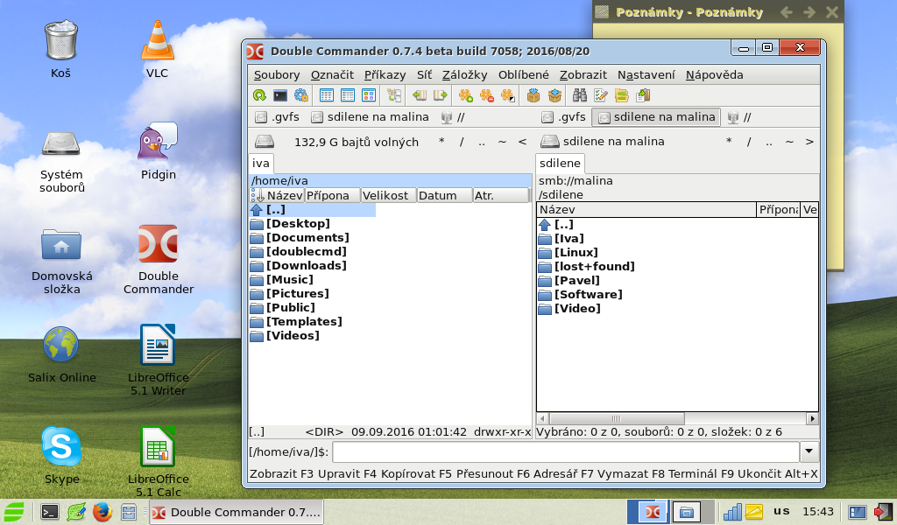Click the options gear toolbar icon

301,95
